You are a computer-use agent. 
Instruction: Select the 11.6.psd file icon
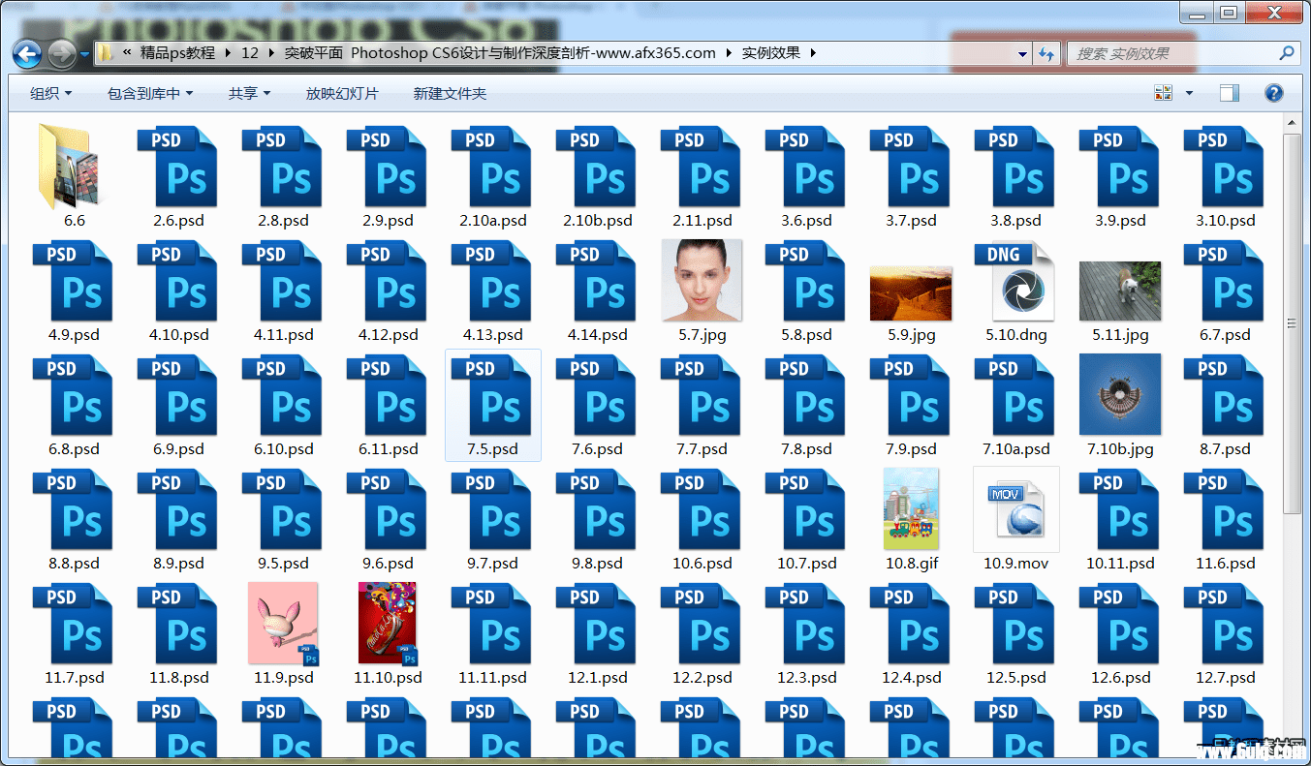click(1223, 509)
